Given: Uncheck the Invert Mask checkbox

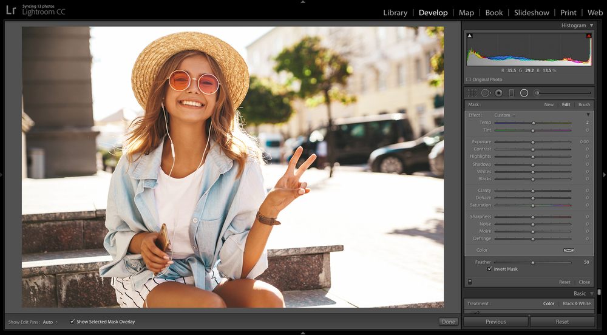Looking at the screenshot, I should [490, 269].
